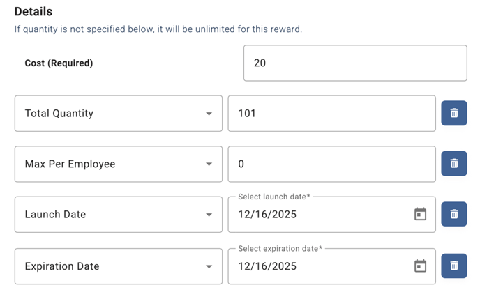This screenshot has height=299, width=480.
Task: Click trash icon beside Expiration Date
Action: coord(453,266)
